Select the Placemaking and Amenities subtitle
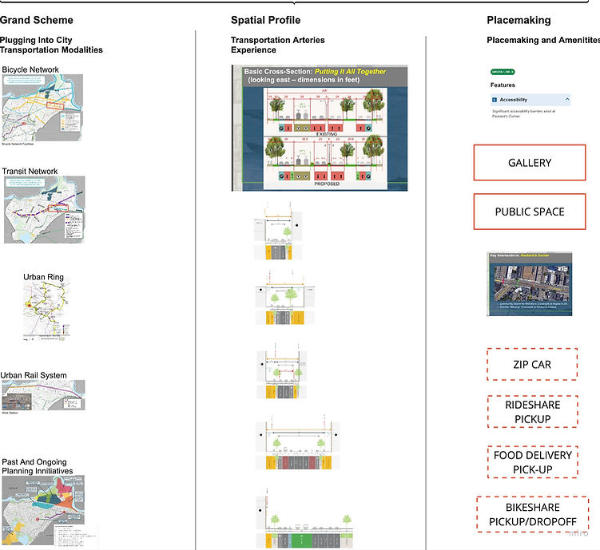 (543, 40)
